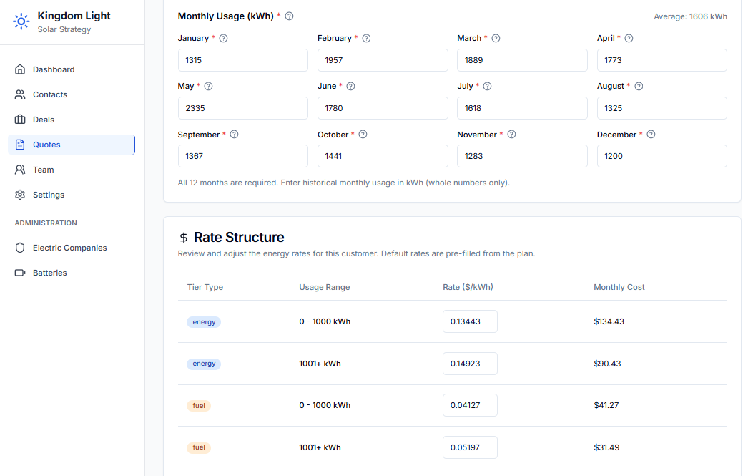Focus the December usage field
Viewport: 743px width, 476px height.
click(x=662, y=156)
